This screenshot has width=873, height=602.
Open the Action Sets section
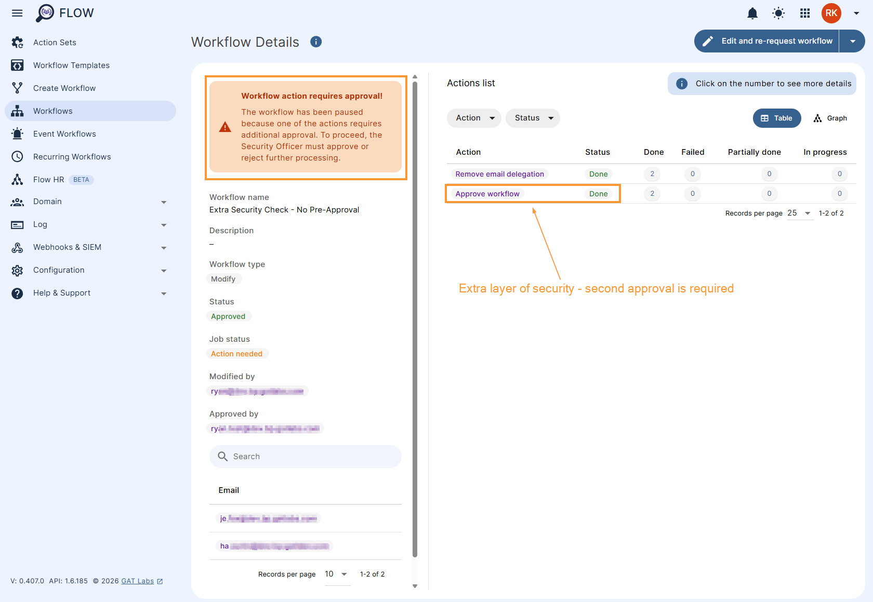55,42
